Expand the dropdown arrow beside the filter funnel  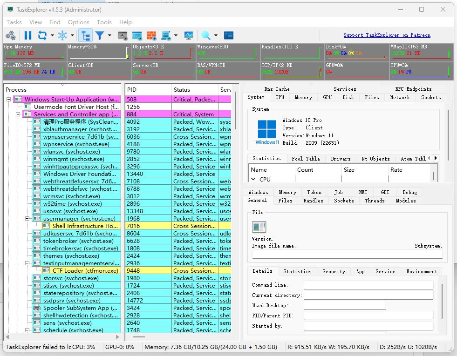coord(110,35)
